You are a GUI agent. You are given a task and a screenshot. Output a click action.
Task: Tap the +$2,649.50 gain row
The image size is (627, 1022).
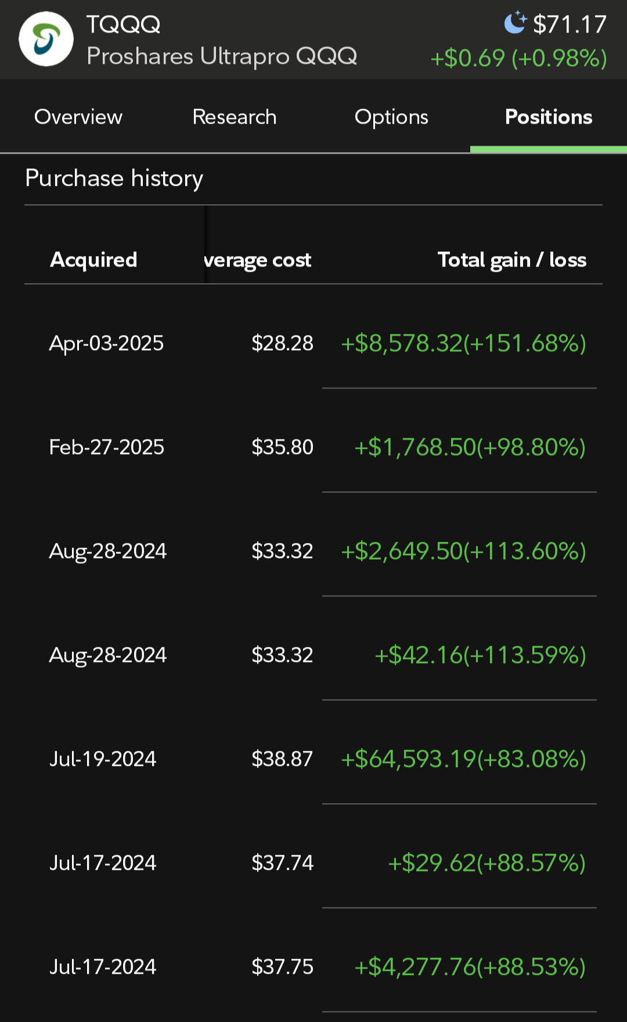coord(313,551)
